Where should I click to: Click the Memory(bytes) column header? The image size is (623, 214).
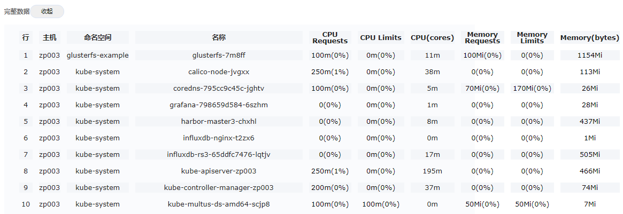tap(590, 37)
